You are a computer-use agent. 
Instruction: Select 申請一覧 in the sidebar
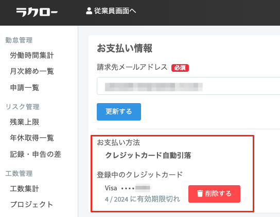[25, 87]
